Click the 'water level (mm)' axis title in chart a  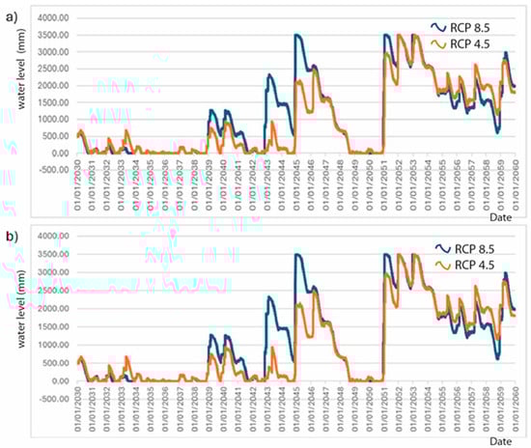[21, 70]
